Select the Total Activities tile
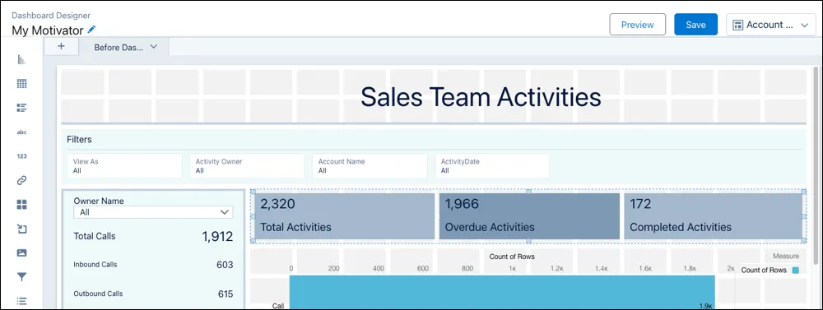Image resolution: width=823 pixels, height=310 pixels. [x=345, y=216]
